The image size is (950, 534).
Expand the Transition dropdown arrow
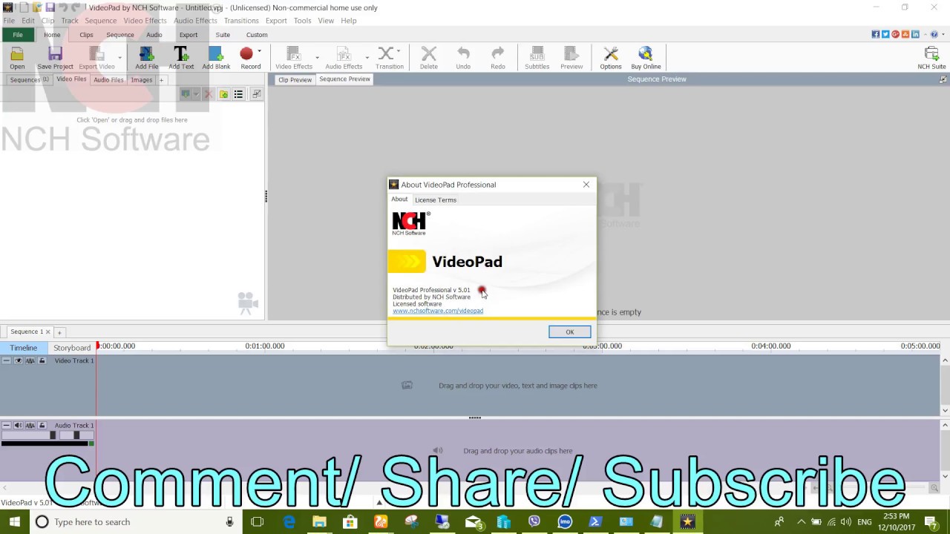[399, 51]
